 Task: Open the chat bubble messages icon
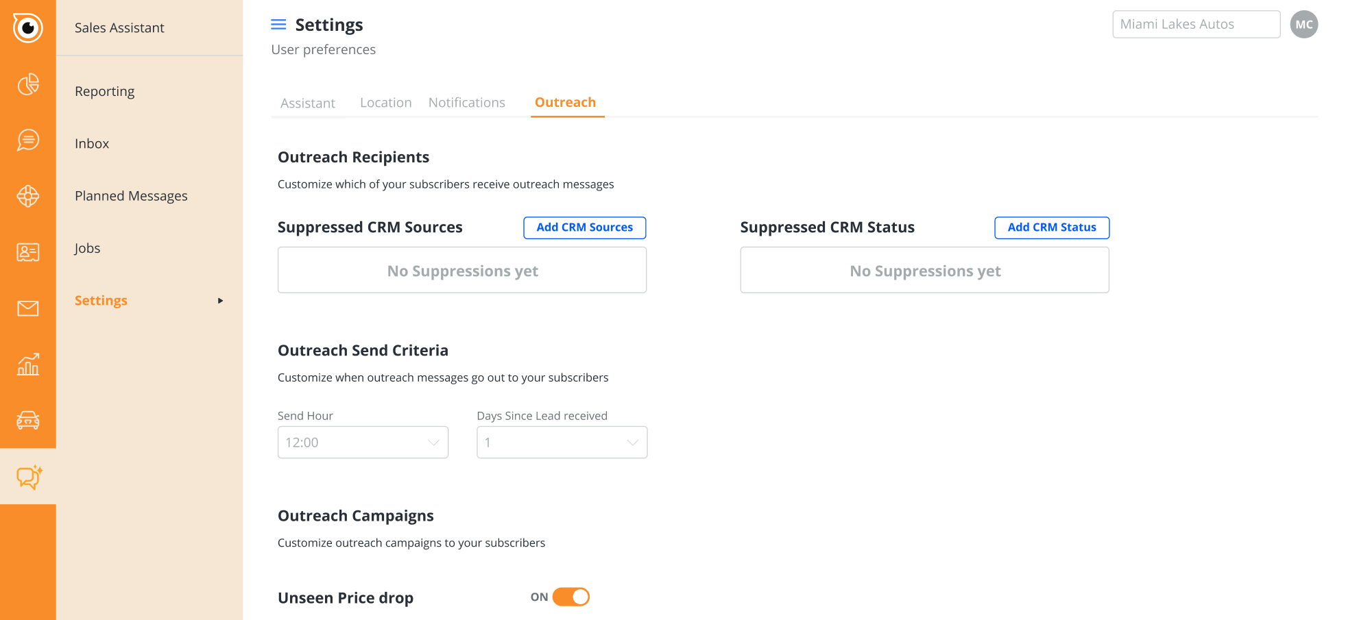tap(28, 140)
